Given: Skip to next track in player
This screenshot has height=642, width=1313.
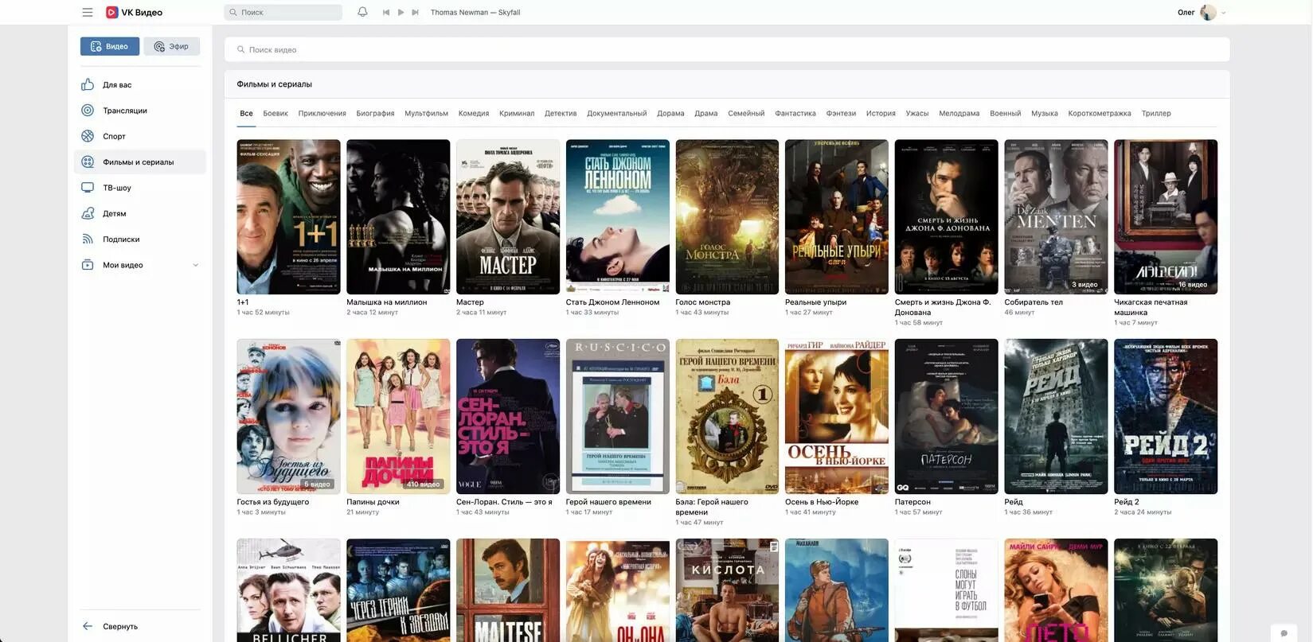Looking at the screenshot, I should pos(415,12).
